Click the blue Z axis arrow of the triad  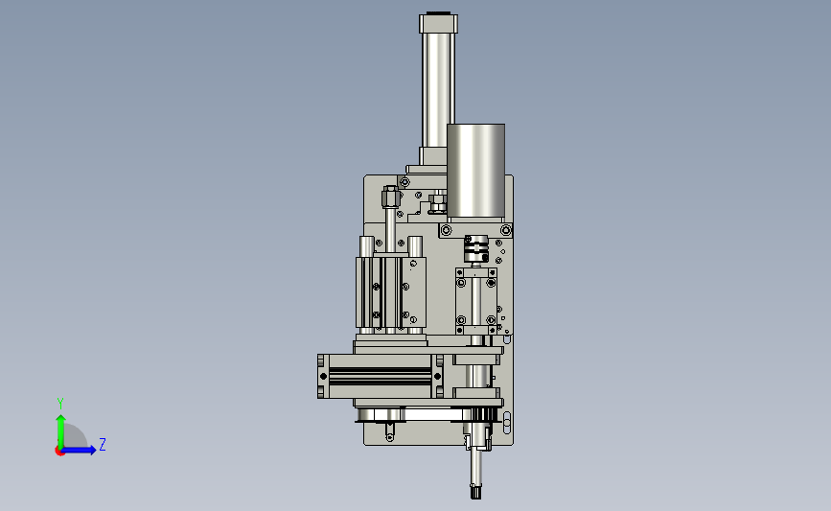(x=80, y=450)
